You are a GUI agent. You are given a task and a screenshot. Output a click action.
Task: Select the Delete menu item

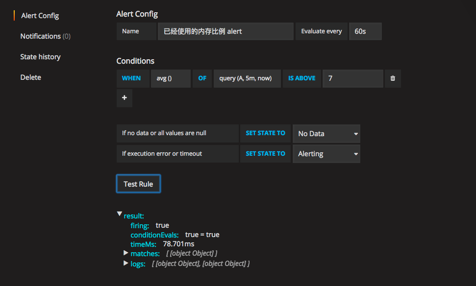click(x=31, y=78)
